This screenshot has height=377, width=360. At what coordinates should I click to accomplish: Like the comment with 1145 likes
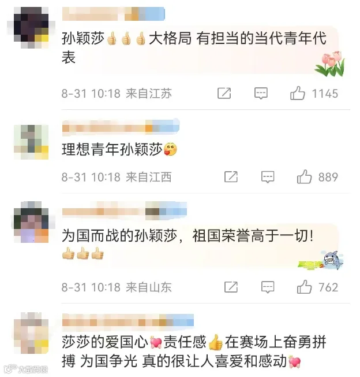(298, 93)
